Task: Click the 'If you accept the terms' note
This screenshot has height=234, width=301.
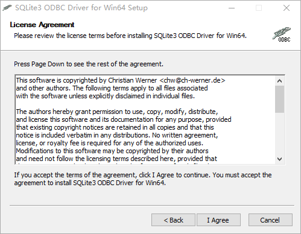Action: pos(143,179)
